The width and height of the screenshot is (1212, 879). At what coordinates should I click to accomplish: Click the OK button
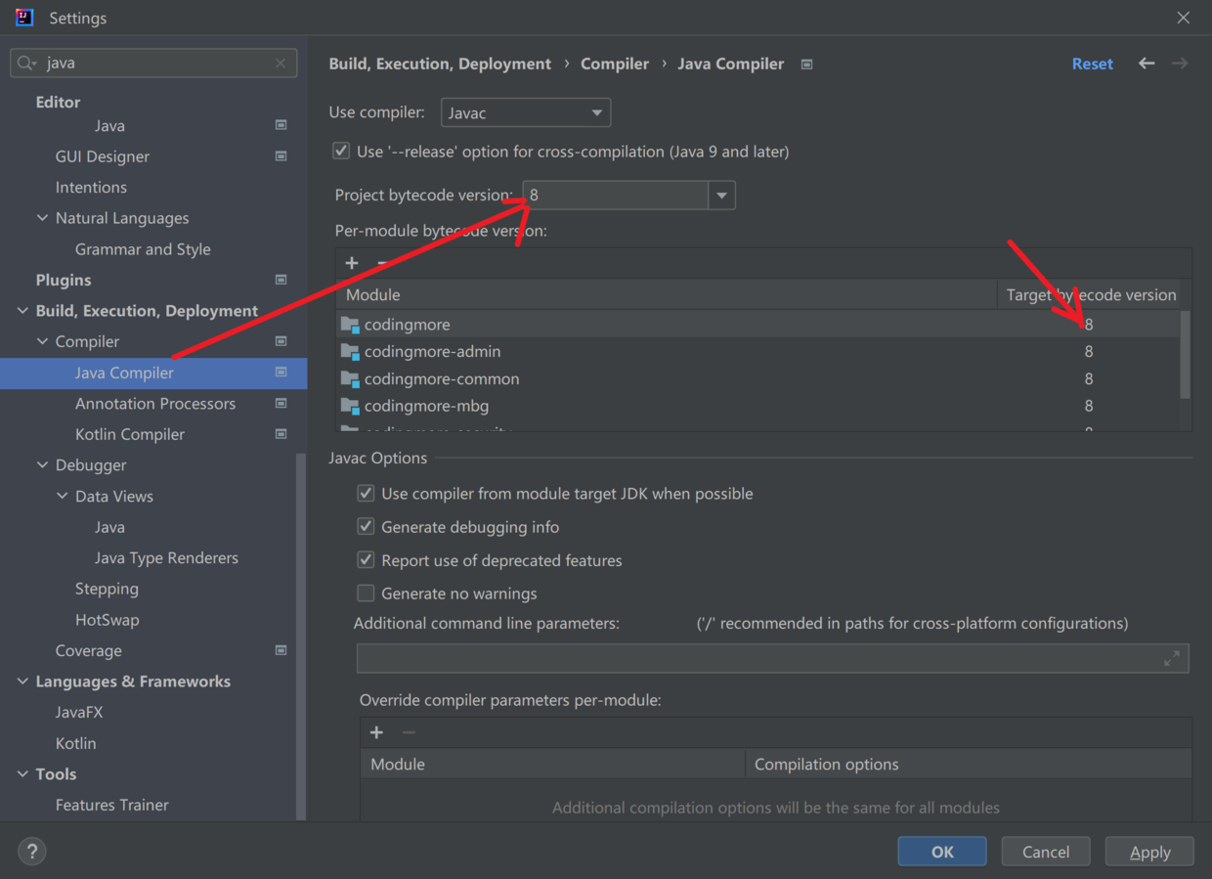click(x=941, y=852)
